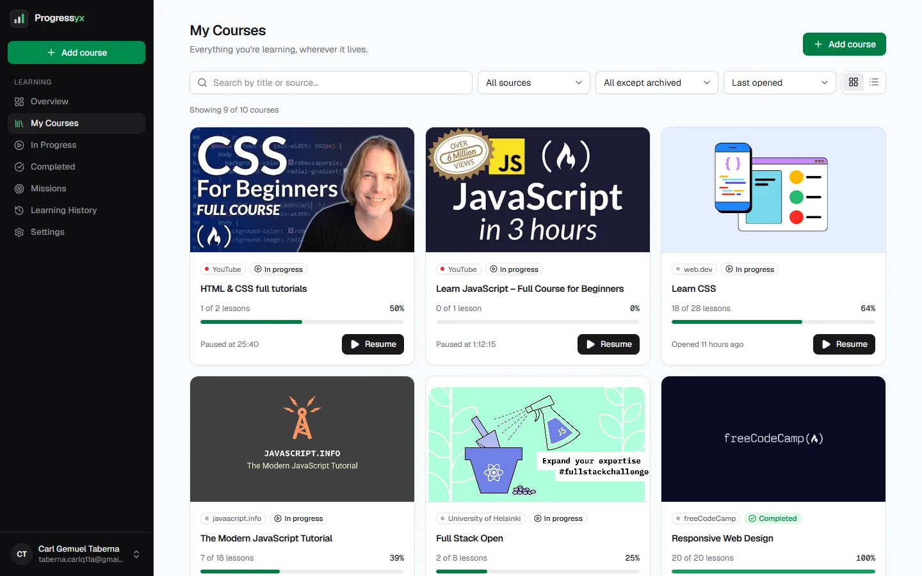Click the Learn CSS progress bar

point(773,322)
